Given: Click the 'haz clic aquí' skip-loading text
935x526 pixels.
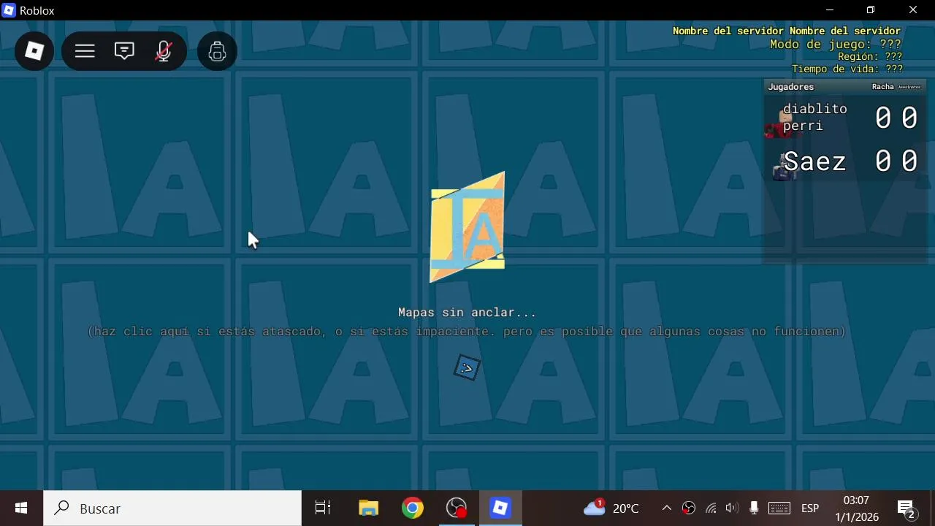Looking at the screenshot, I should pos(466,332).
